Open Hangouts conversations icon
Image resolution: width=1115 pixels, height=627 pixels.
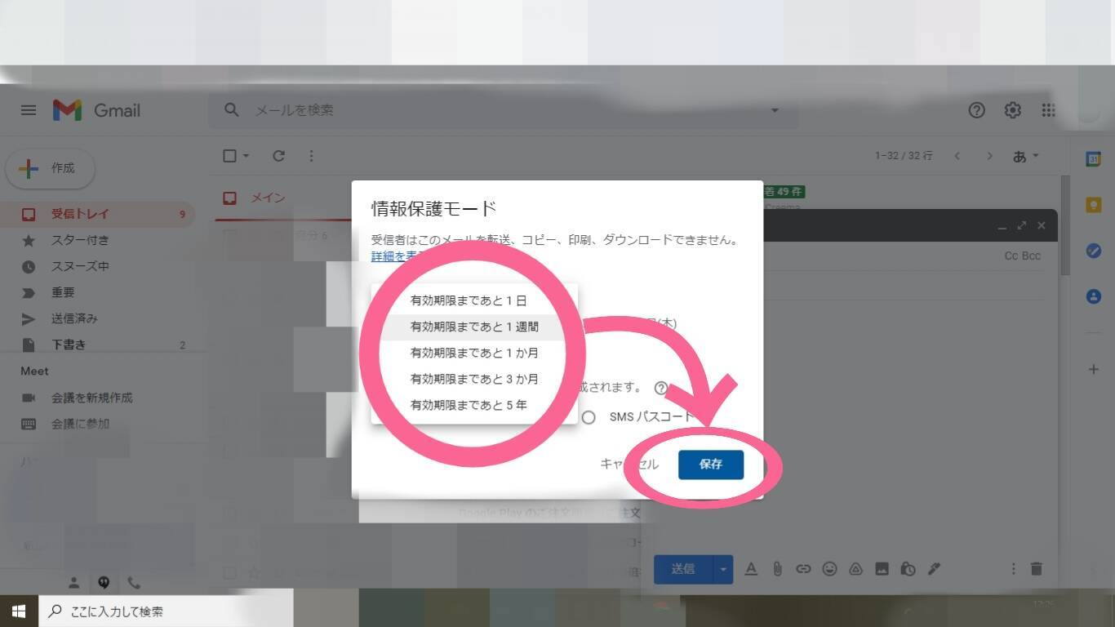point(104,583)
